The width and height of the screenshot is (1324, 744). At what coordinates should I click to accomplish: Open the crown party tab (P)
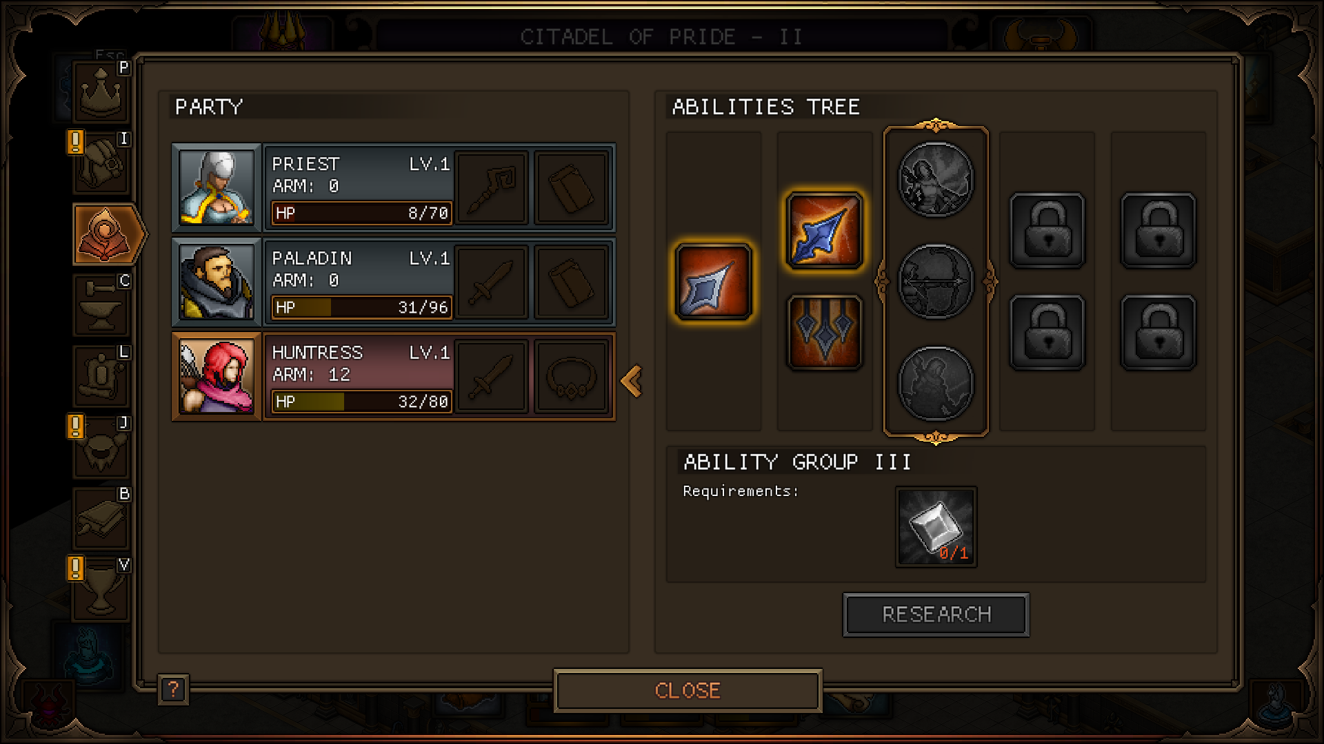(101, 92)
